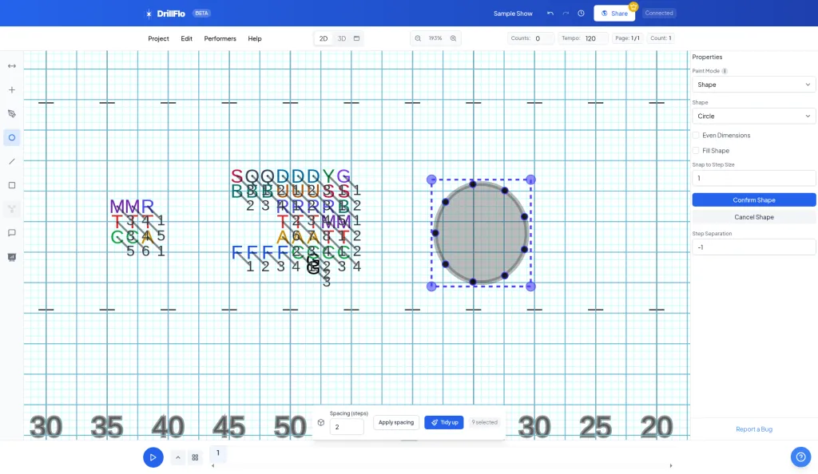
Task: Open the Edit menu
Action: click(186, 38)
